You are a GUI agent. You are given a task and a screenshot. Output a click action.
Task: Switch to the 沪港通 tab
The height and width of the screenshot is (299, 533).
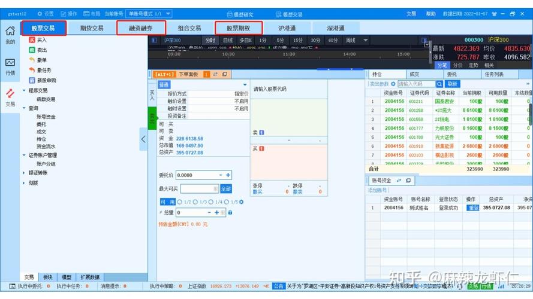(287, 28)
